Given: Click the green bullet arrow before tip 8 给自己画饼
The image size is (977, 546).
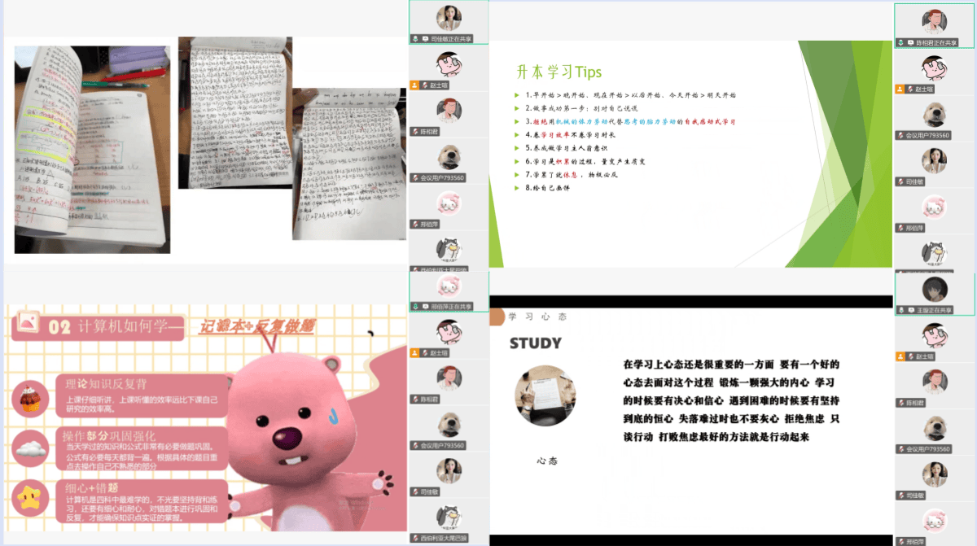Looking at the screenshot, I should click(x=516, y=188).
